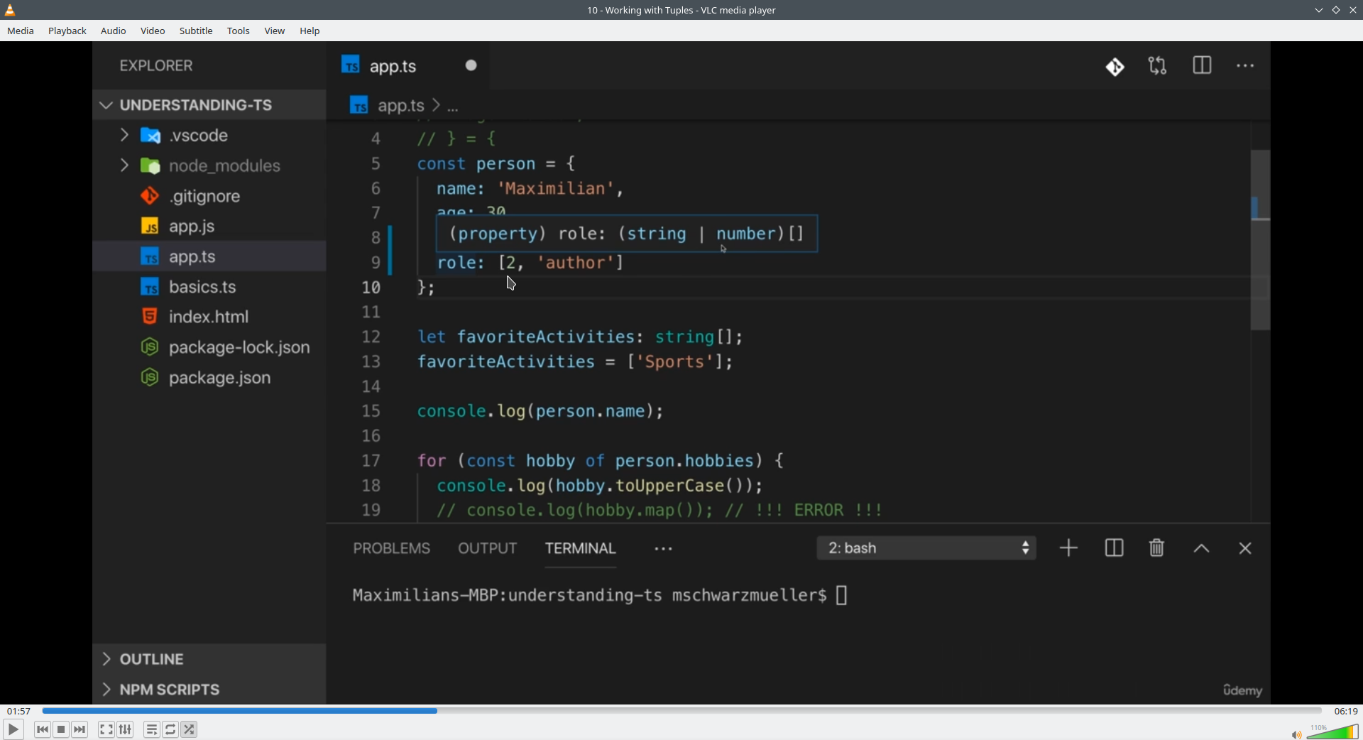
Task: Select the TERMINAL panel tab
Action: tap(581, 548)
